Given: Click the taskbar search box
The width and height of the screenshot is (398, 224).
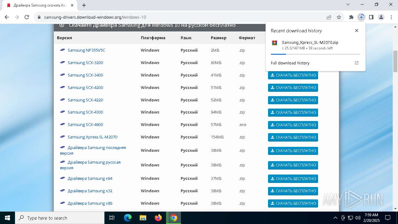Looking at the screenshot, I should click(60, 218).
